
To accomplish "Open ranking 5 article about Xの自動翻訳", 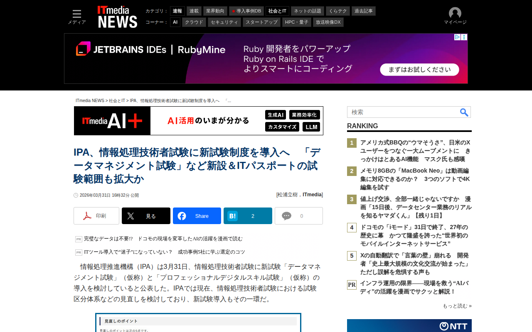I will 415,264.
